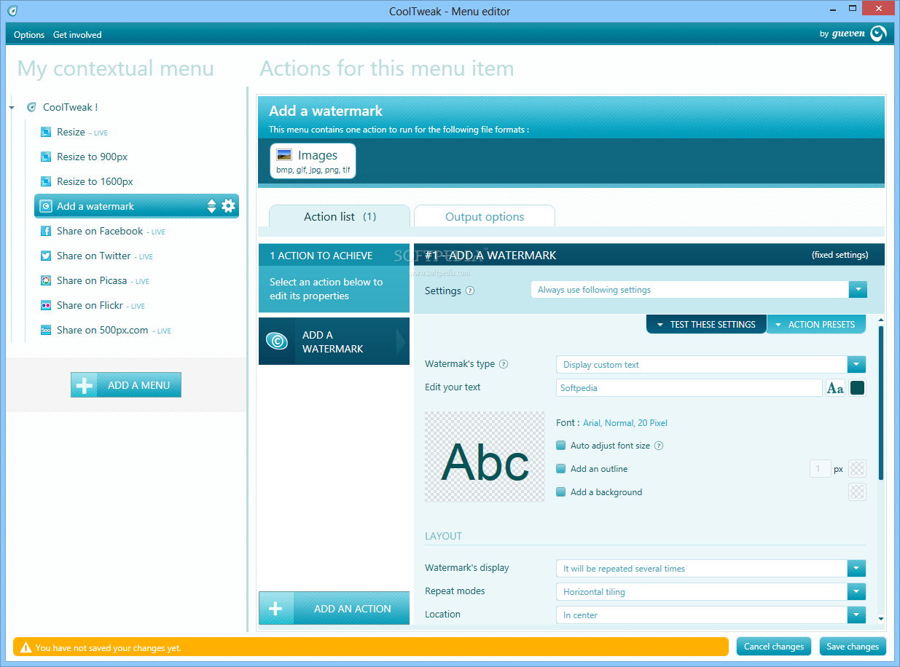Open the Watermak's type dropdown

(x=857, y=365)
